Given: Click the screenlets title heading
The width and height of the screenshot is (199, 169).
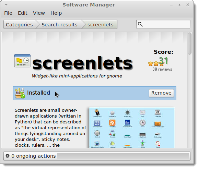Looking at the screenshot, I should coord(82,63).
